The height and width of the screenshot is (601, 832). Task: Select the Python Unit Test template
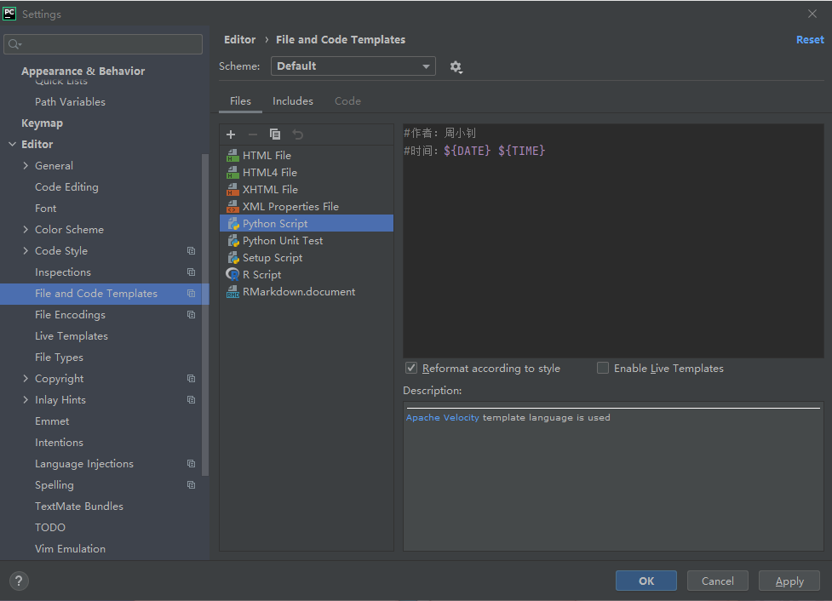[x=282, y=241]
